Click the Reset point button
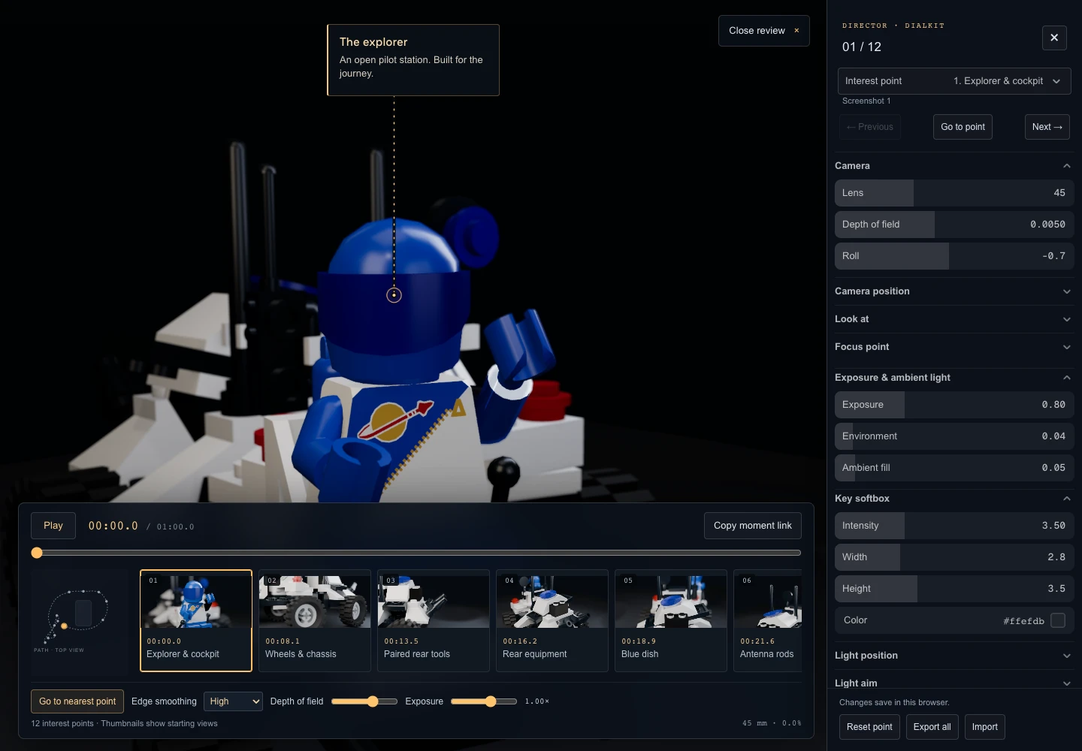 869,727
